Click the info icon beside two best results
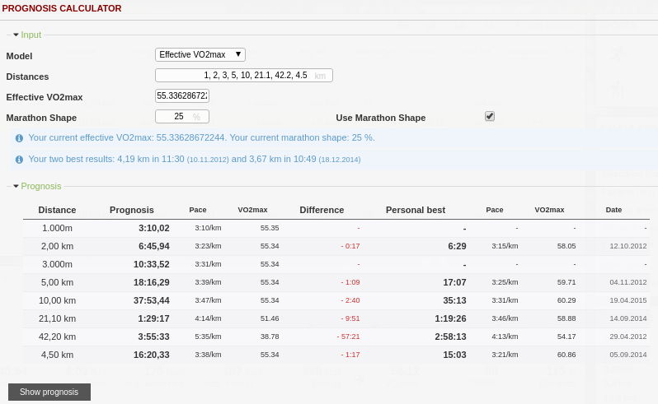This screenshot has height=404, width=658. 19,160
